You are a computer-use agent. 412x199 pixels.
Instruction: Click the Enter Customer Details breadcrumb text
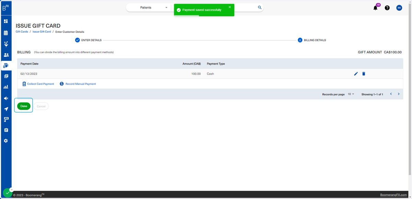[x=70, y=32]
